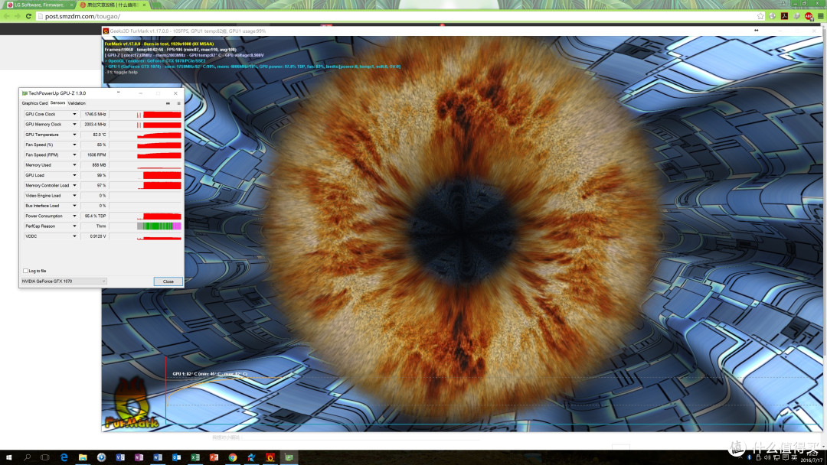Click the grey globe extension icon beside the star
Image resolution: width=827 pixels, height=465 pixels.
pos(772,16)
